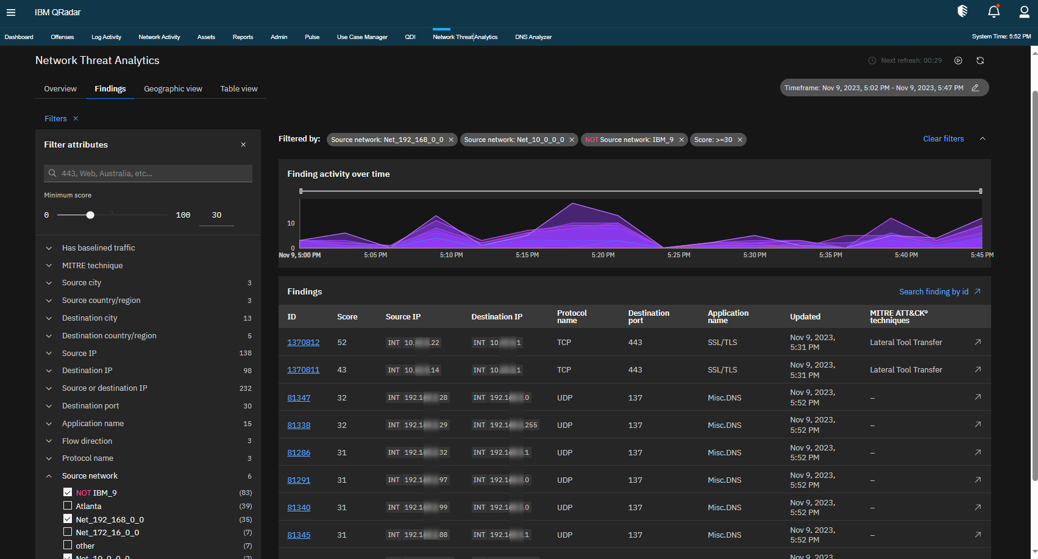Remove the Net_10_0_0_0 filter chip

click(x=572, y=140)
